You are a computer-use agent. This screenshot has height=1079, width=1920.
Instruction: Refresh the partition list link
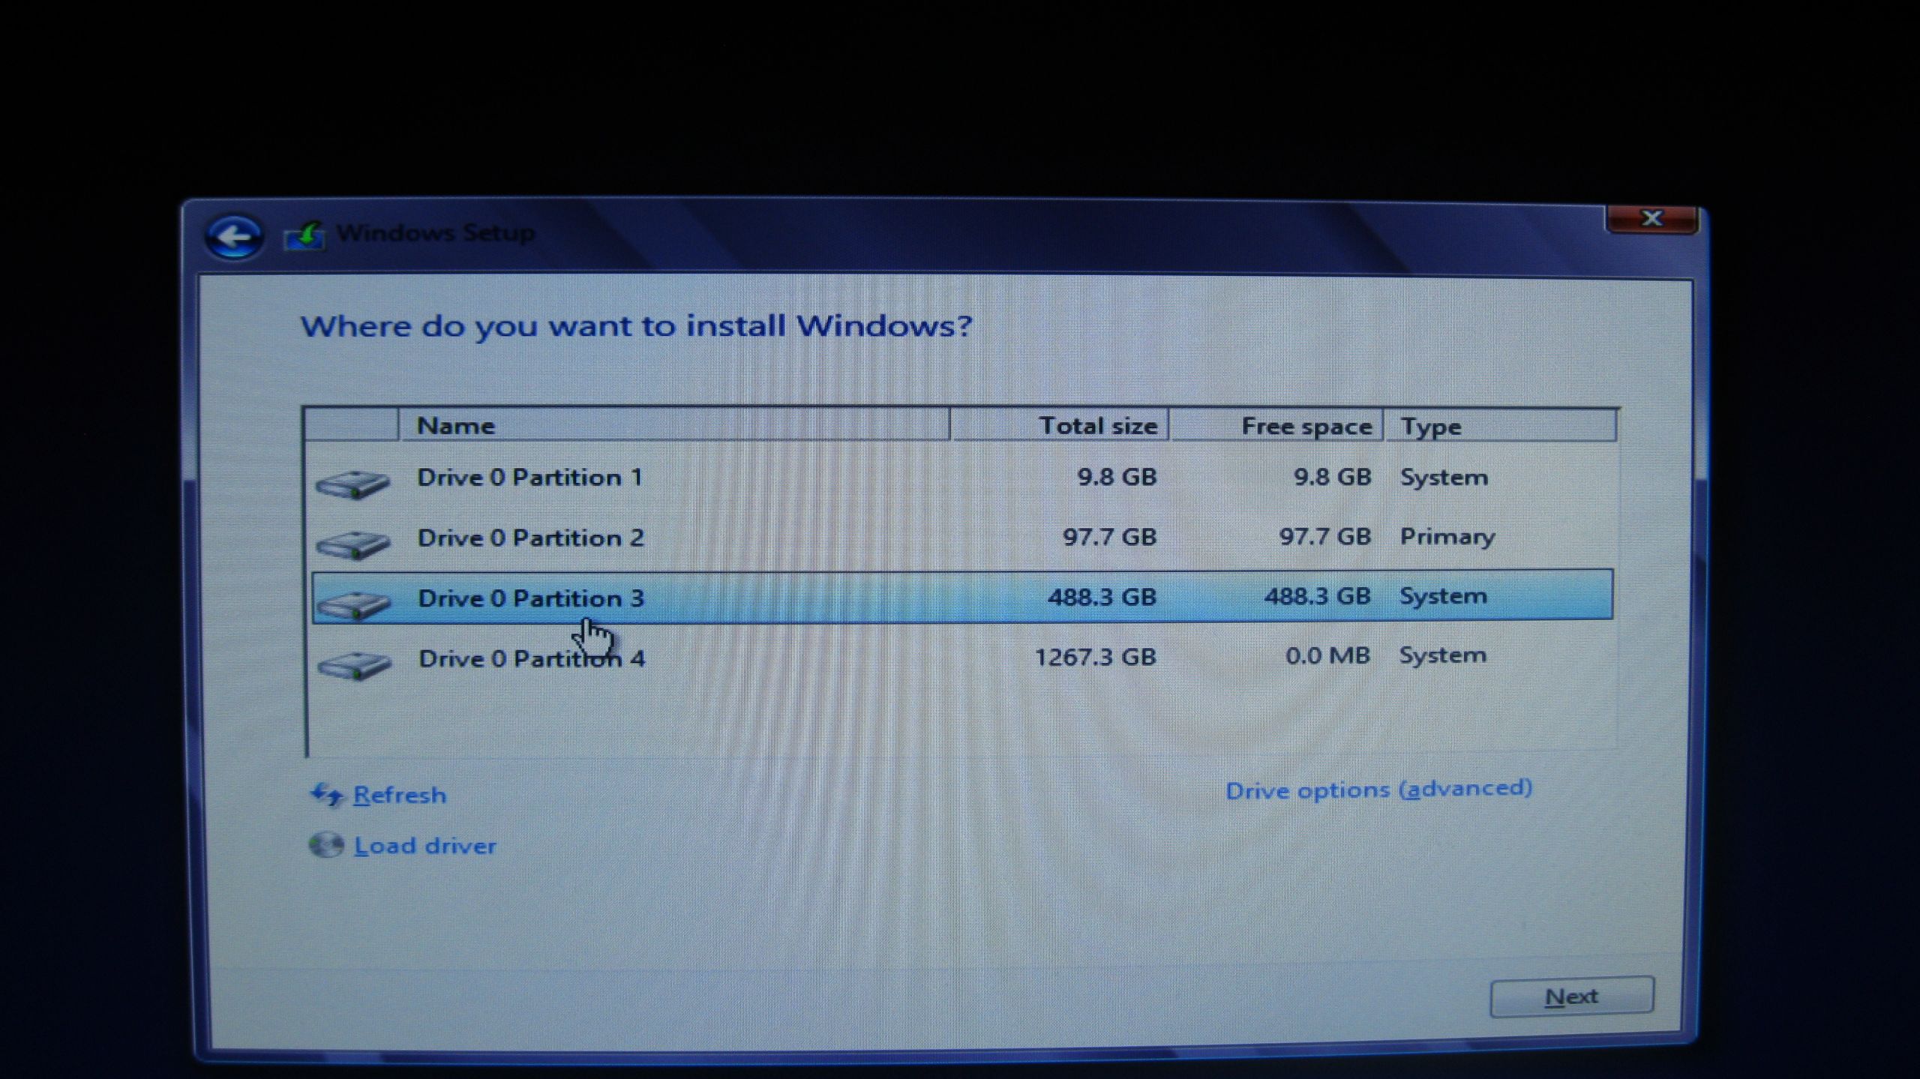(x=400, y=795)
